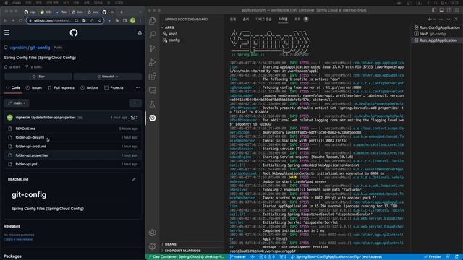Maximize the panel with the chevron icon
This screenshot has width=463, height=260.
[449, 19]
